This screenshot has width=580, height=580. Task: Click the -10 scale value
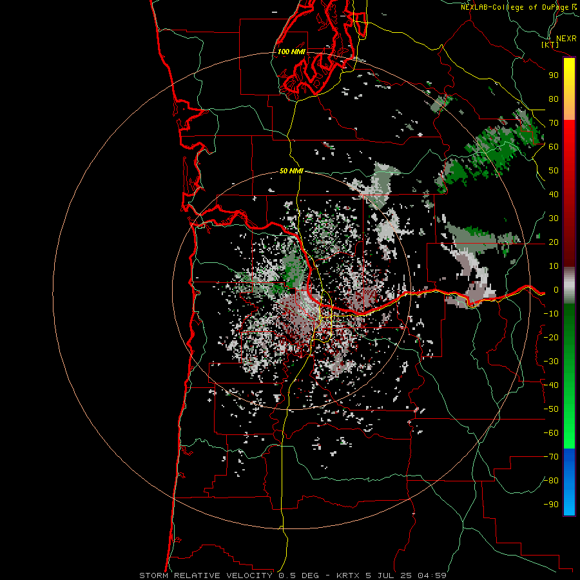click(x=551, y=314)
